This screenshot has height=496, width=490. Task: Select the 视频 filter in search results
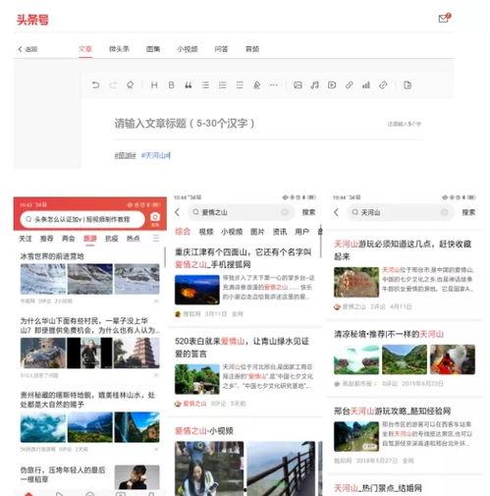click(206, 232)
